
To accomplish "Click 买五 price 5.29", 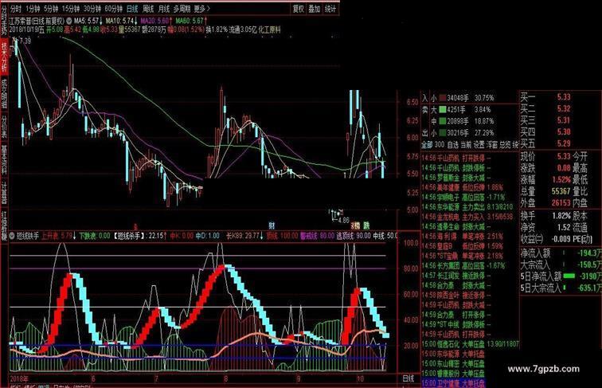I will point(564,143).
